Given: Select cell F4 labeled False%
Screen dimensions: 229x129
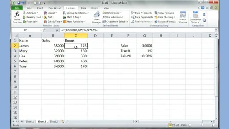Looking at the screenshot, I should [128, 56].
